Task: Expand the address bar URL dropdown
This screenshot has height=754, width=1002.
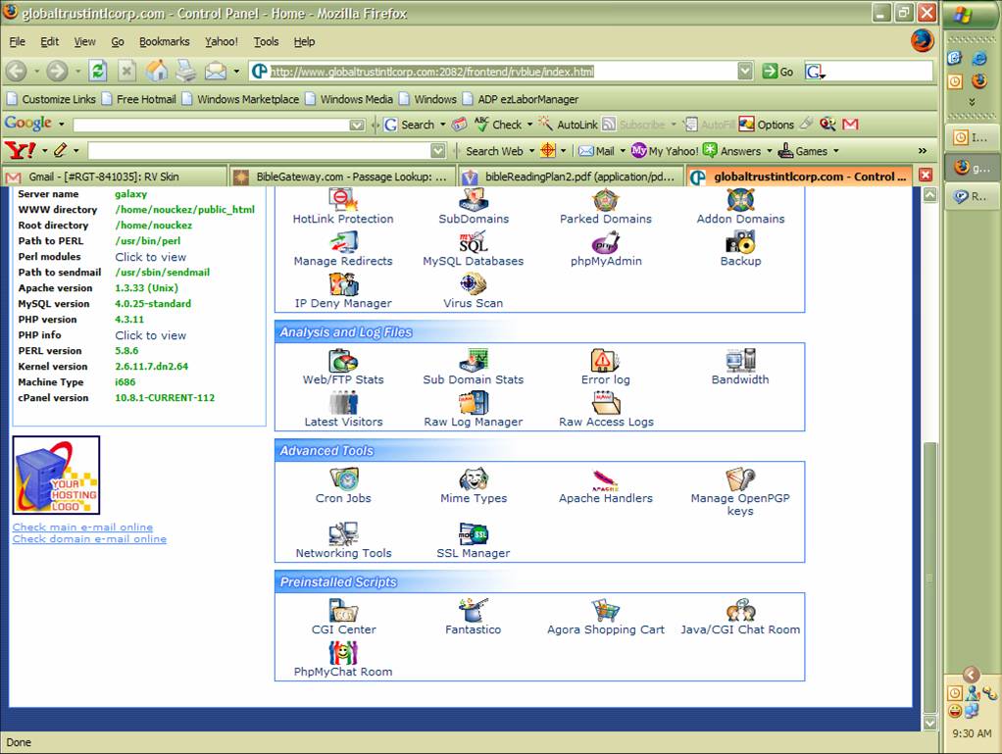Action: (745, 72)
